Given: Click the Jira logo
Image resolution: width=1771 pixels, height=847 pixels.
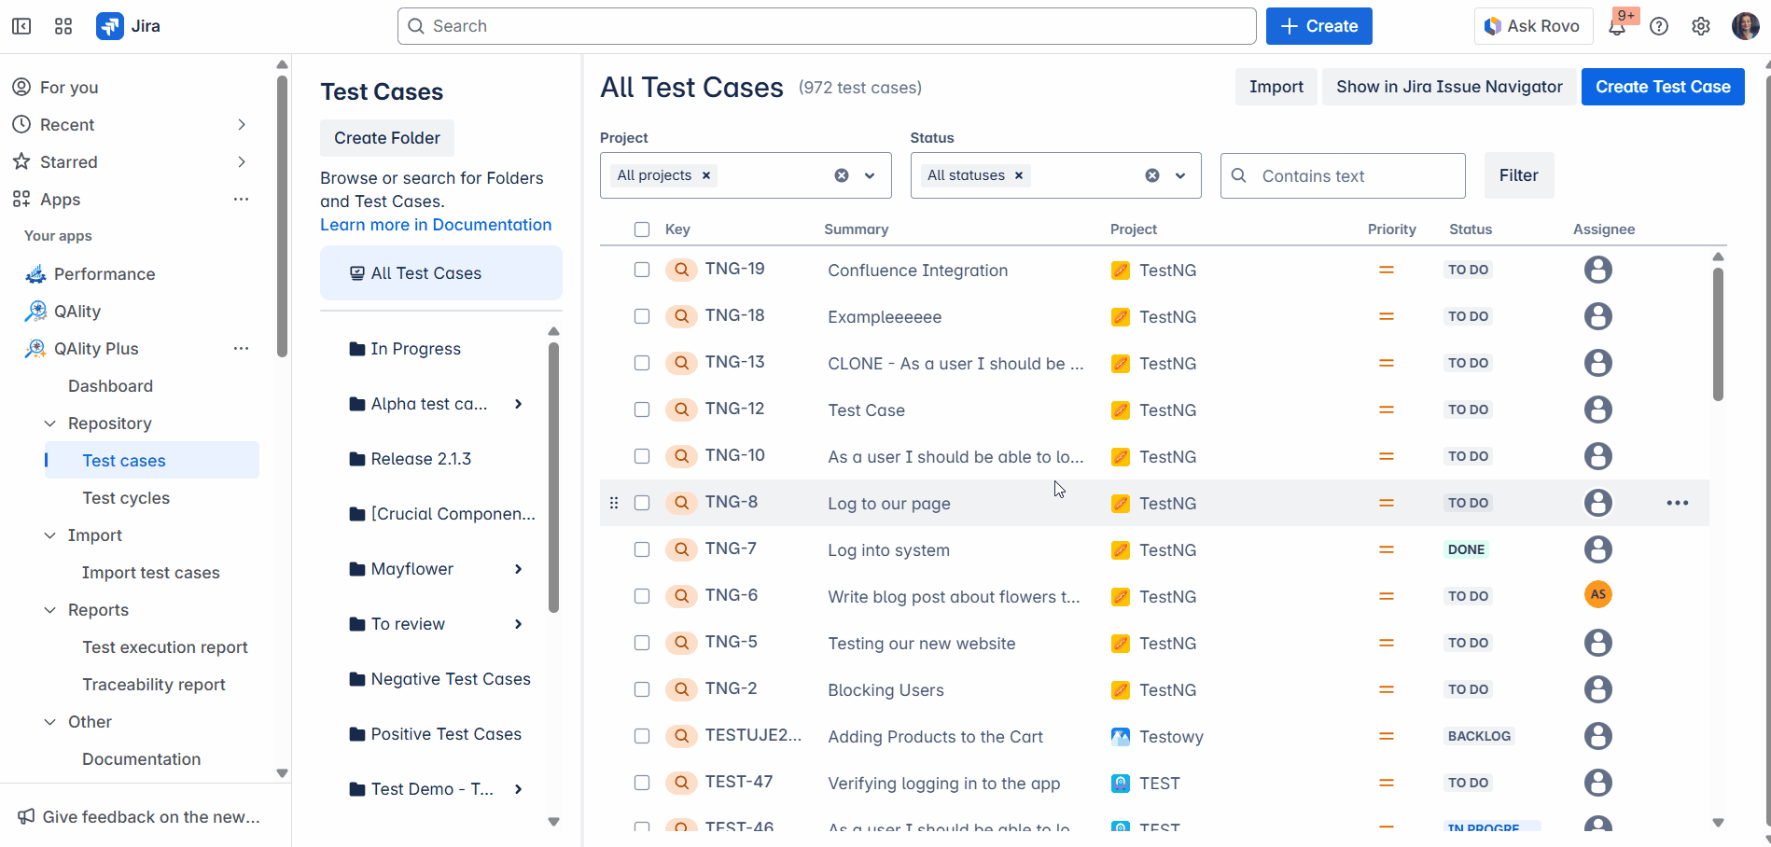Looking at the screenshot, I should (x=129, y=26).
